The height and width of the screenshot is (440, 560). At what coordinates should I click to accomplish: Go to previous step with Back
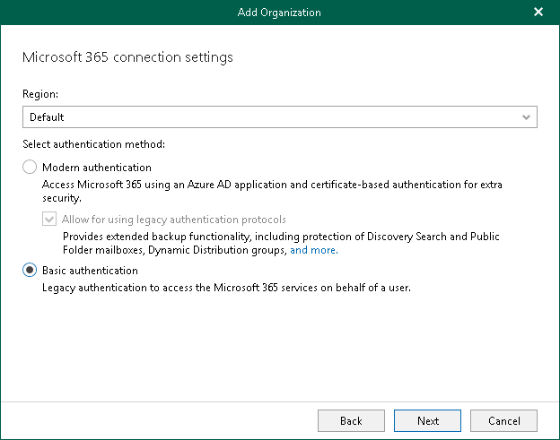pyautogui.click(x=351, y=421)
